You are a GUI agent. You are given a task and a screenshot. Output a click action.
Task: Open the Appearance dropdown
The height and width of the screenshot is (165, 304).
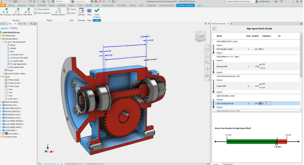click(x=90, y=1)
